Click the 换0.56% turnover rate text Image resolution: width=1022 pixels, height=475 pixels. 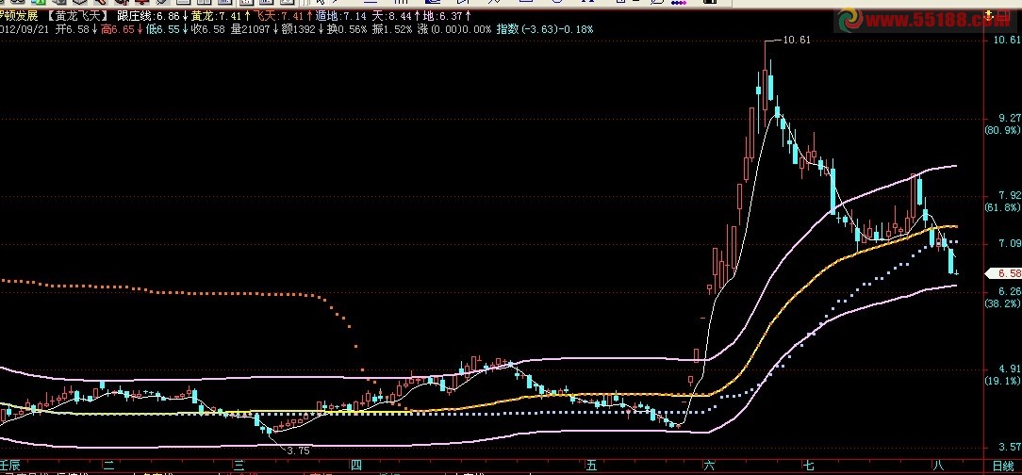tap(347, 29)
